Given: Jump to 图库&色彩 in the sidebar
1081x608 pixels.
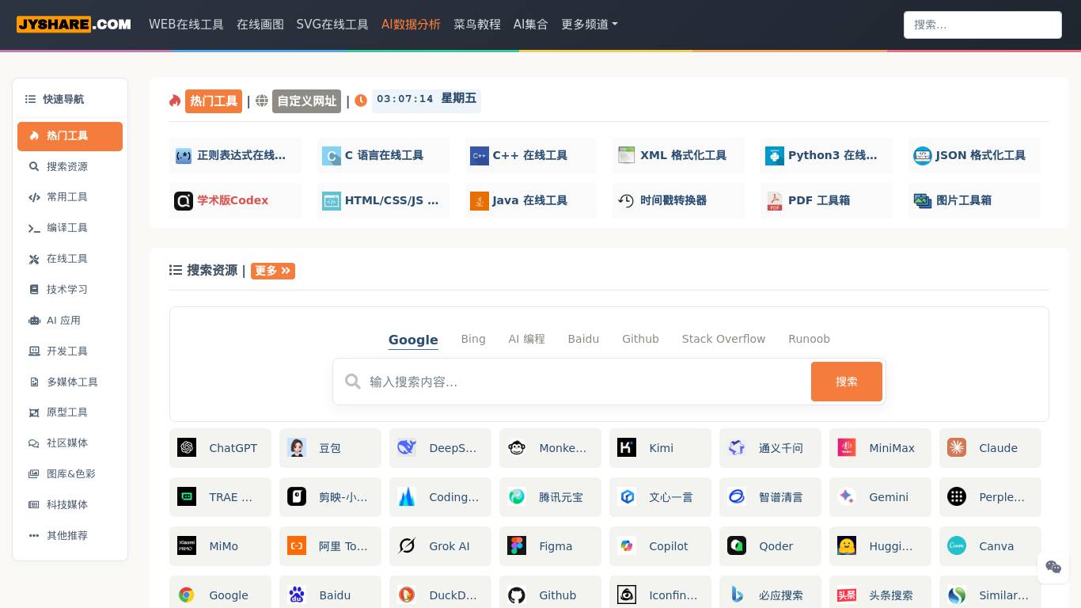Looking at the screenshot, I should tap(70, 474).
